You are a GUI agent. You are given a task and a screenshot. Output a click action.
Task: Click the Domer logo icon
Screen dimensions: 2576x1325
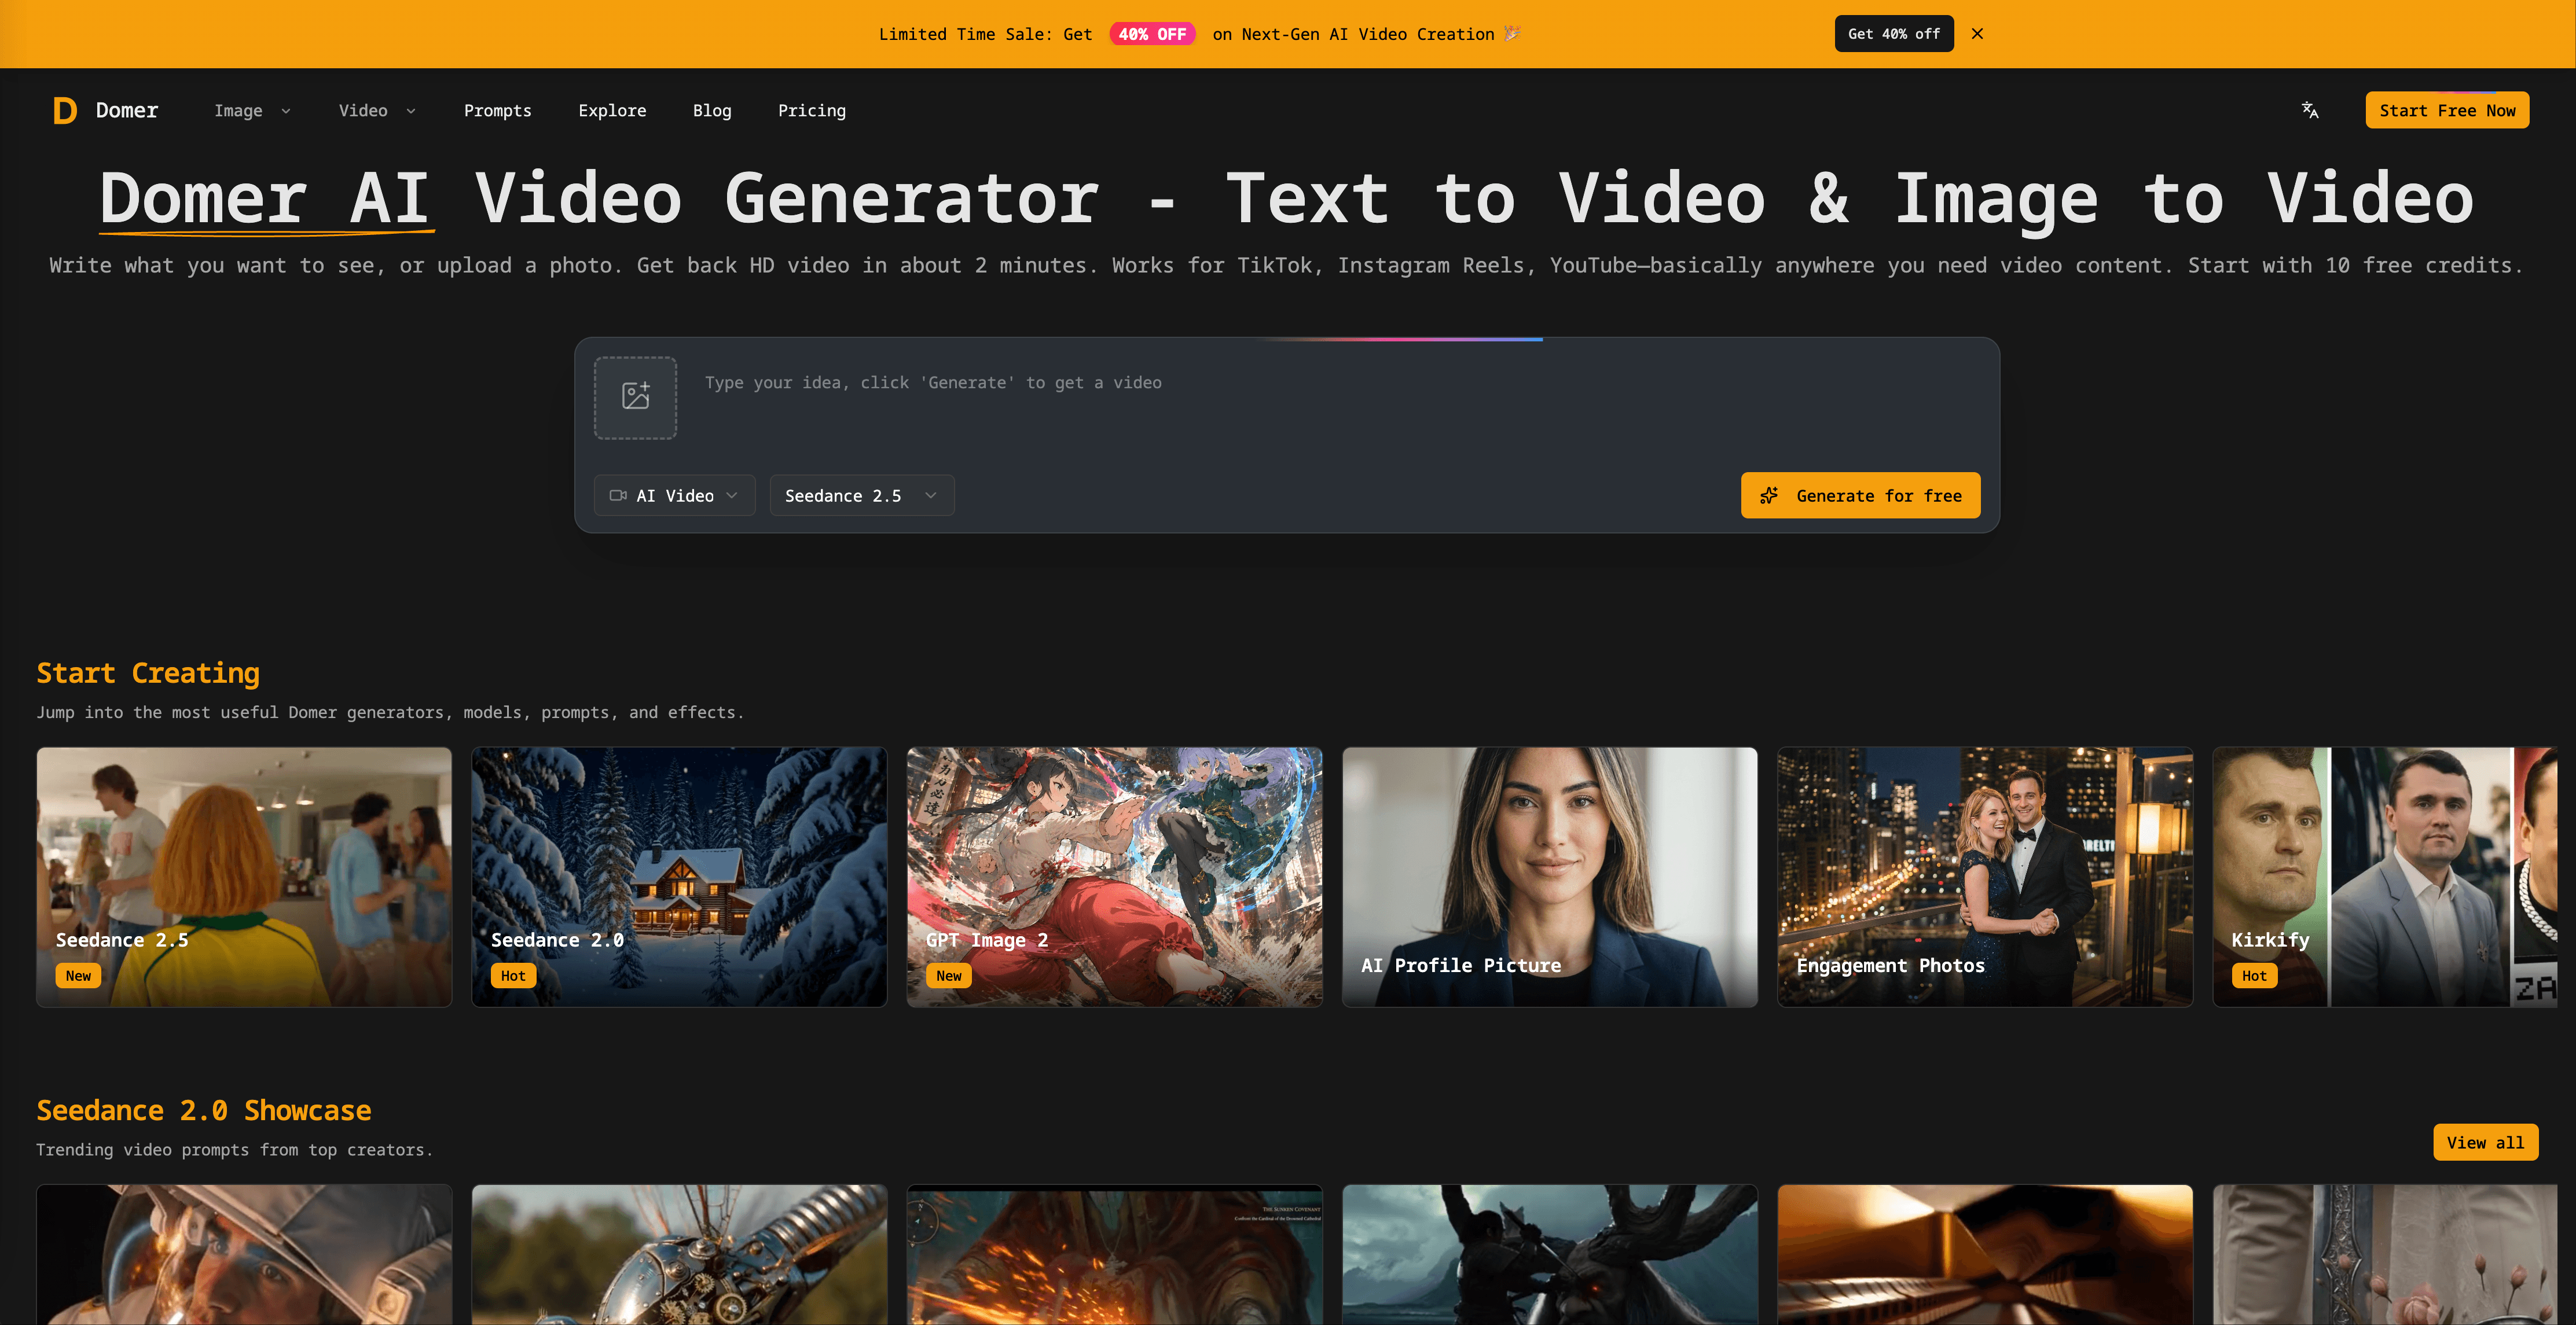pyautogui.click(x=65, y=110)
